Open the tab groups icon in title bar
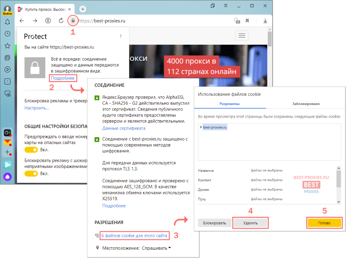The image size is (346, 258). point(213,6)
